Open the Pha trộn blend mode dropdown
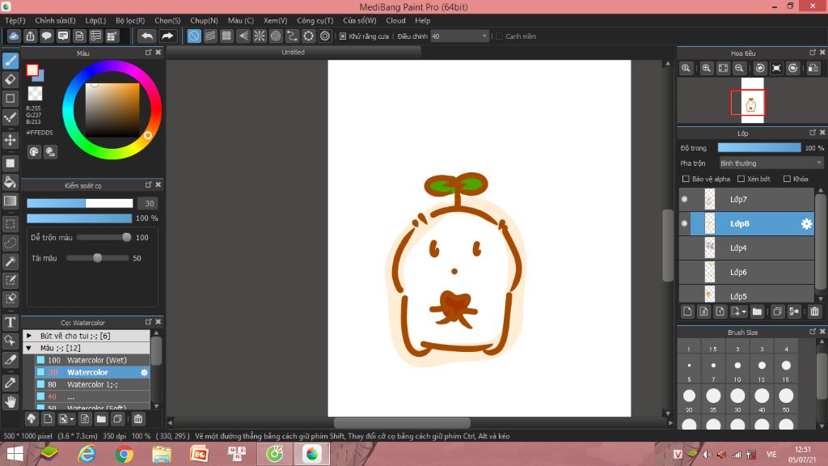Screen dimensions: 828x466 click(x=771, y=163)
